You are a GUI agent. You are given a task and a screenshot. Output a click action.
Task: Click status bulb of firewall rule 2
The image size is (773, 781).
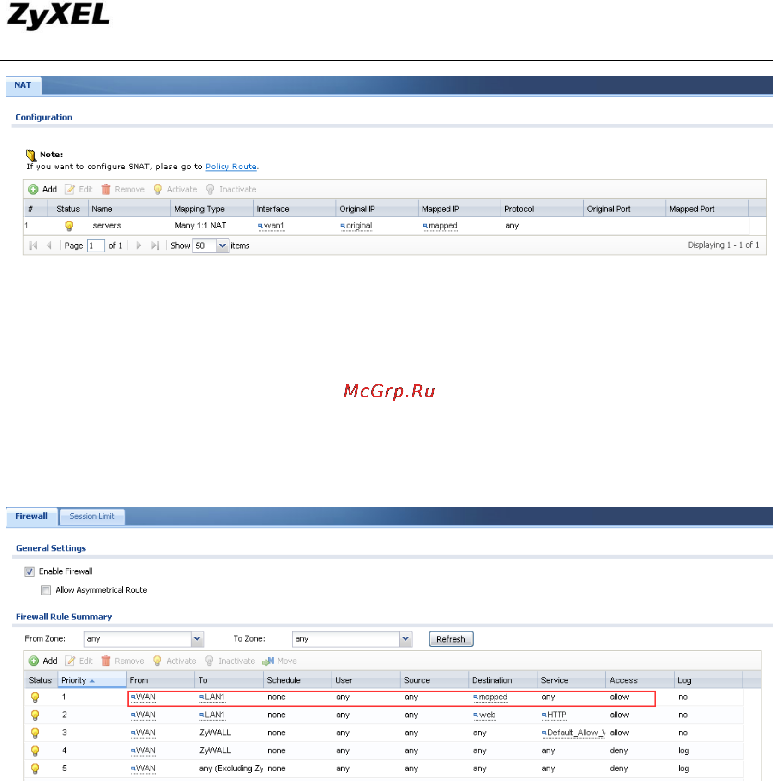pos(35,715)
